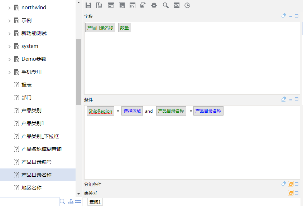Expand the 示例 folder
303x206 pixels.
pyautogui.click(x=9, y=21)
